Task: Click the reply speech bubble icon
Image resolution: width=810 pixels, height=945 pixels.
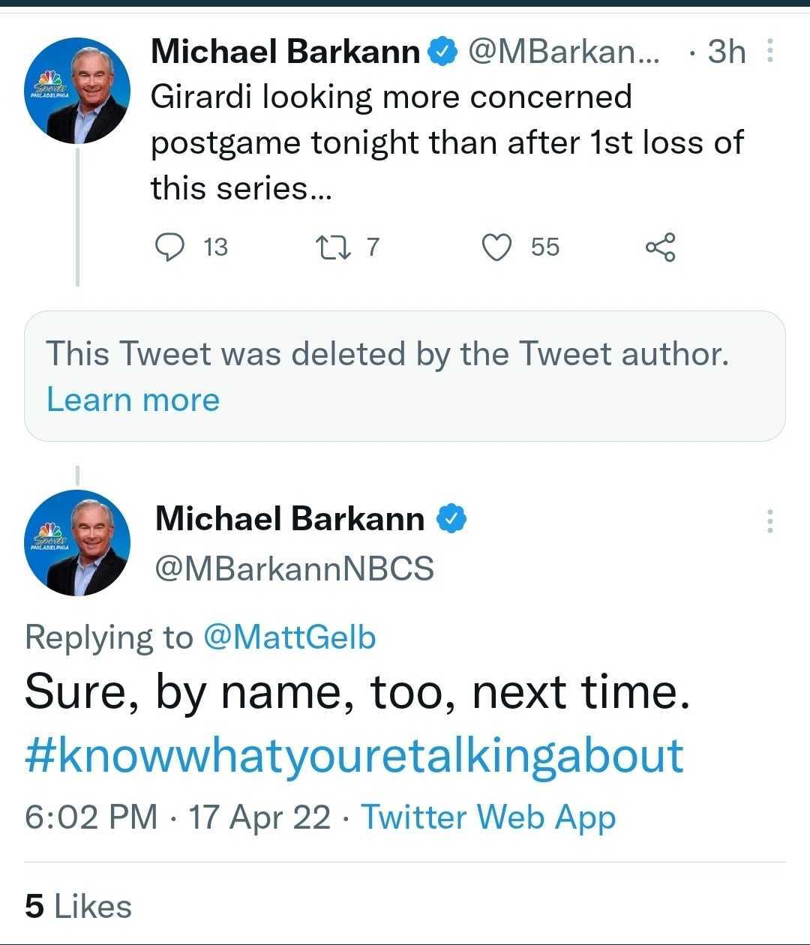Action: pos(169,247)
